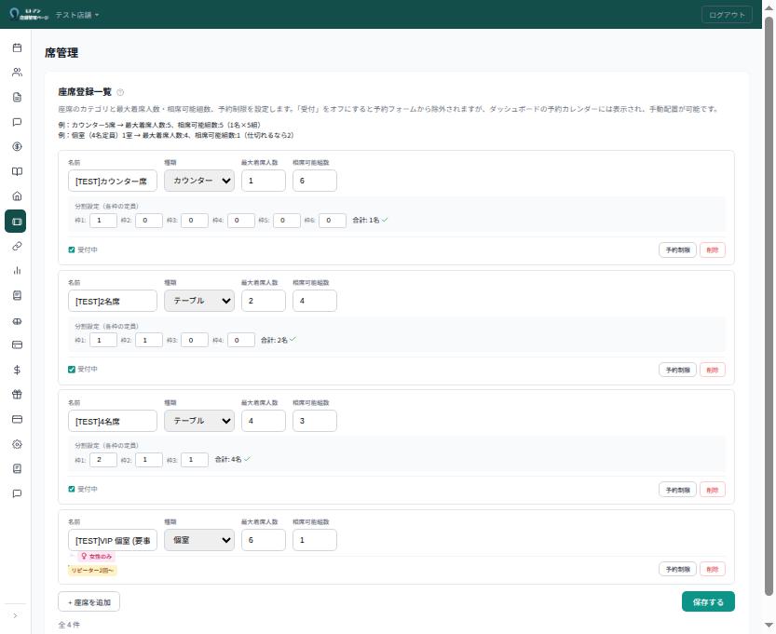Open the 個室 type dropdown
The height and width of the screenshot is (634, 776).
(199, 540)
